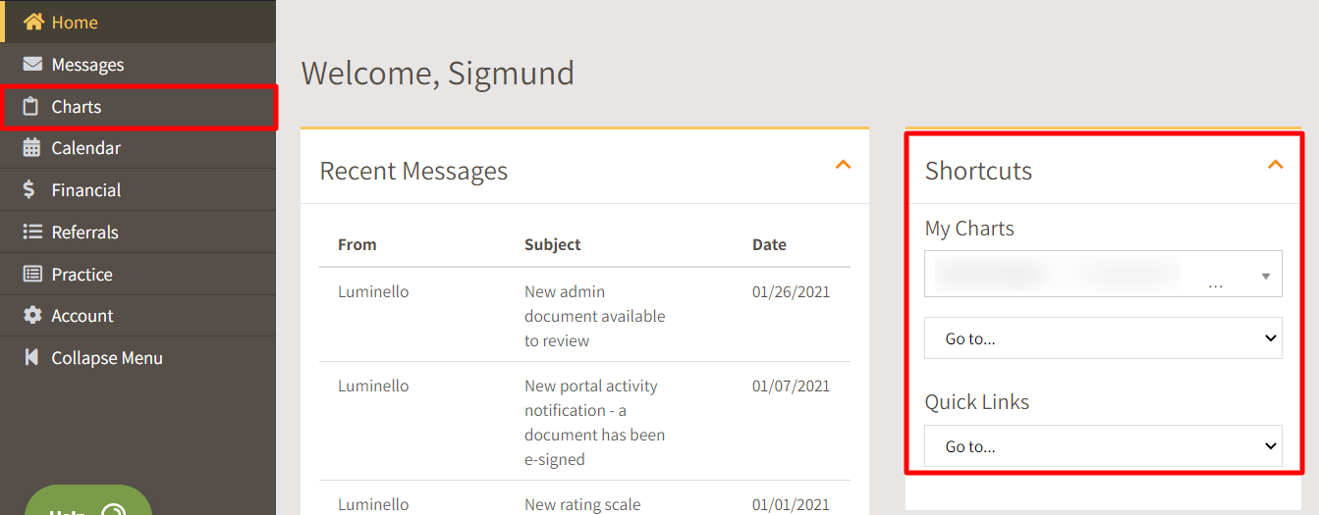Click the Messages envelope icon
Image resolution: width=1319 pixels, height=515 pixels.
32,64
